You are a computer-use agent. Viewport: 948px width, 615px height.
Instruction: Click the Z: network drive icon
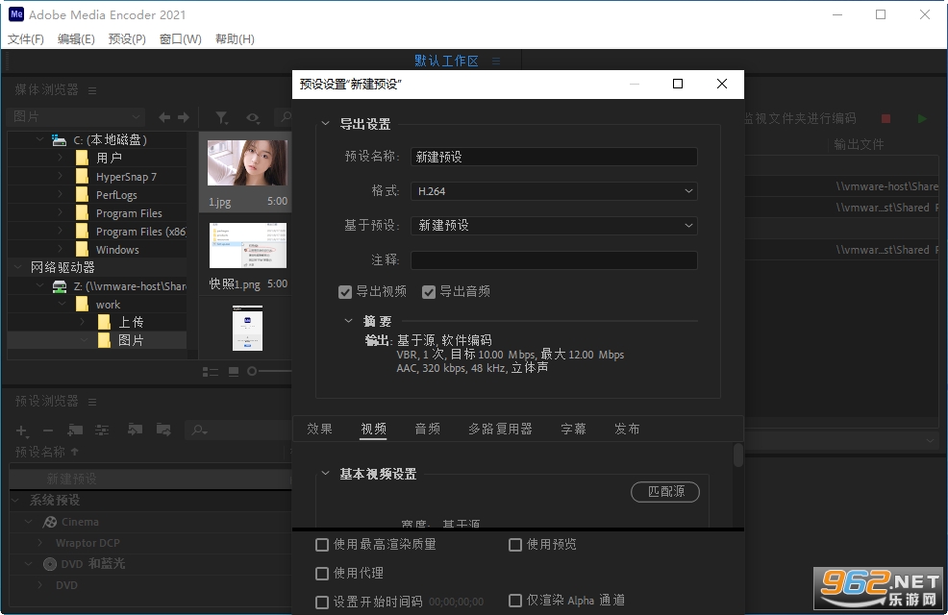click(60, 286)
